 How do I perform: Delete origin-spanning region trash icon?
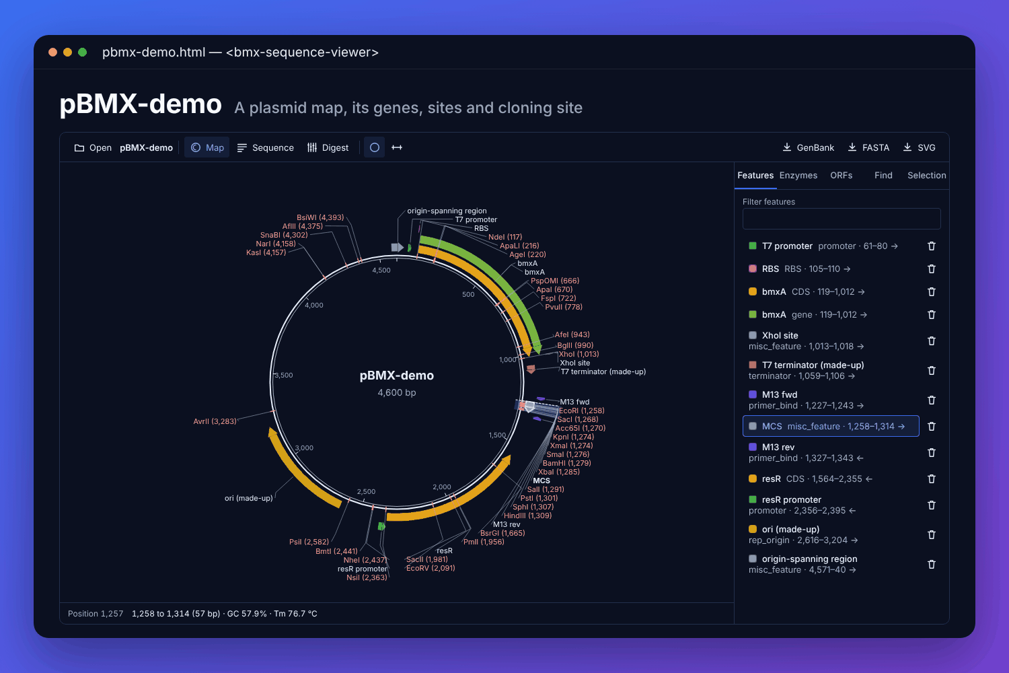point(932,565)
